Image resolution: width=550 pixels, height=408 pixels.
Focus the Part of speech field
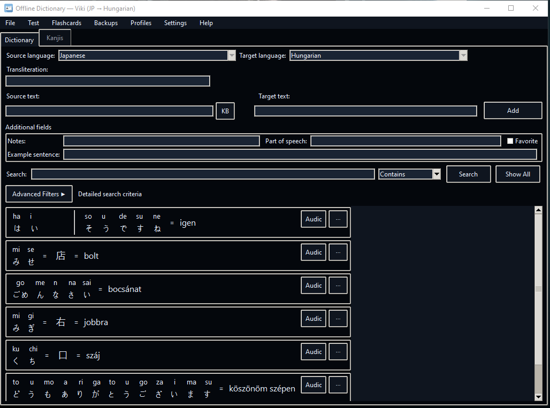coord(406,141)
